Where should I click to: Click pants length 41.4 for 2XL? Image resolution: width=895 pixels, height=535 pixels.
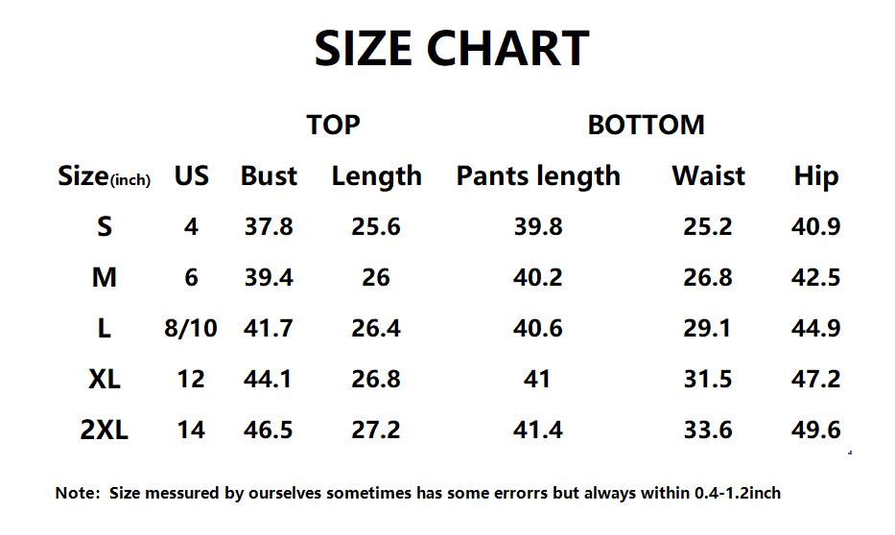point(538,430)
